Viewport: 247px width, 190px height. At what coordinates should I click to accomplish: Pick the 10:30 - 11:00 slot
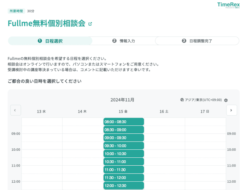(x=123, y=162)
